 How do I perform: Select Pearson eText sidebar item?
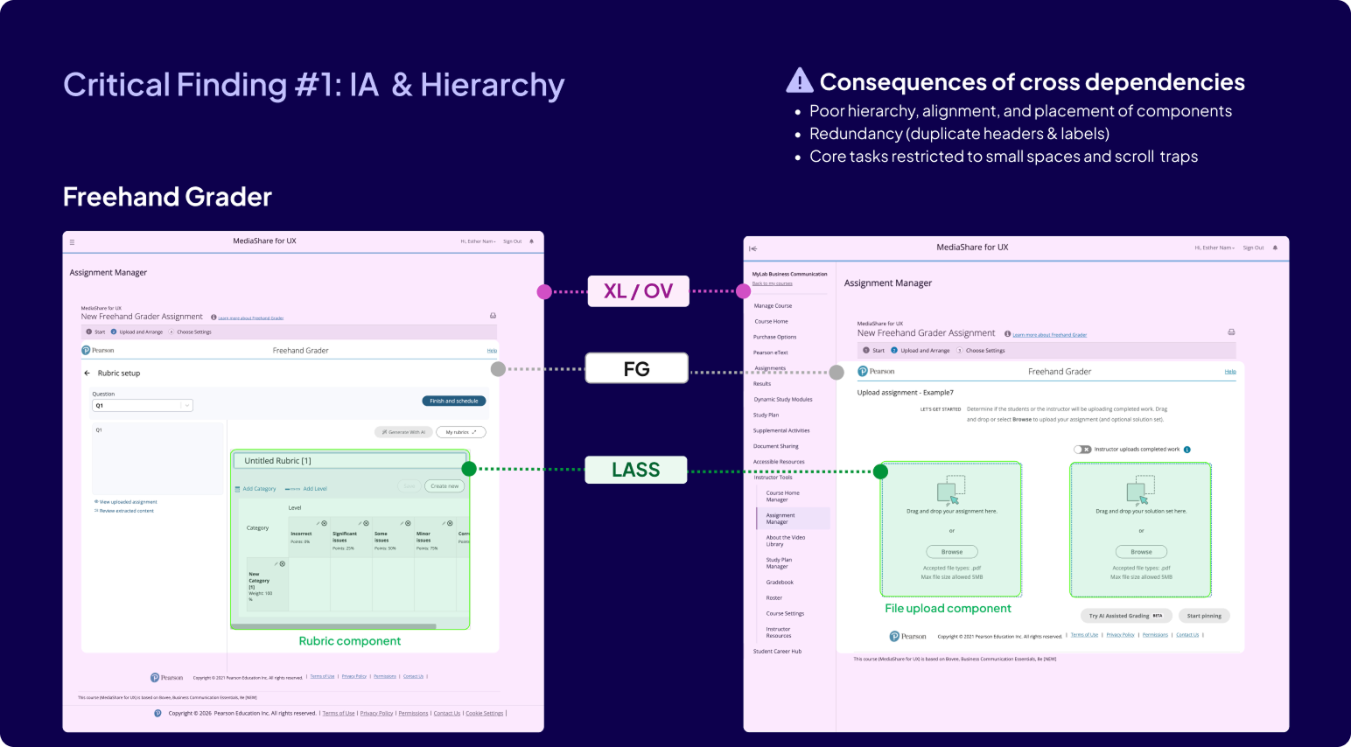pos(770,353)
